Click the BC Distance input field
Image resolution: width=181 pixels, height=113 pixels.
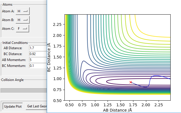point(38,54)
